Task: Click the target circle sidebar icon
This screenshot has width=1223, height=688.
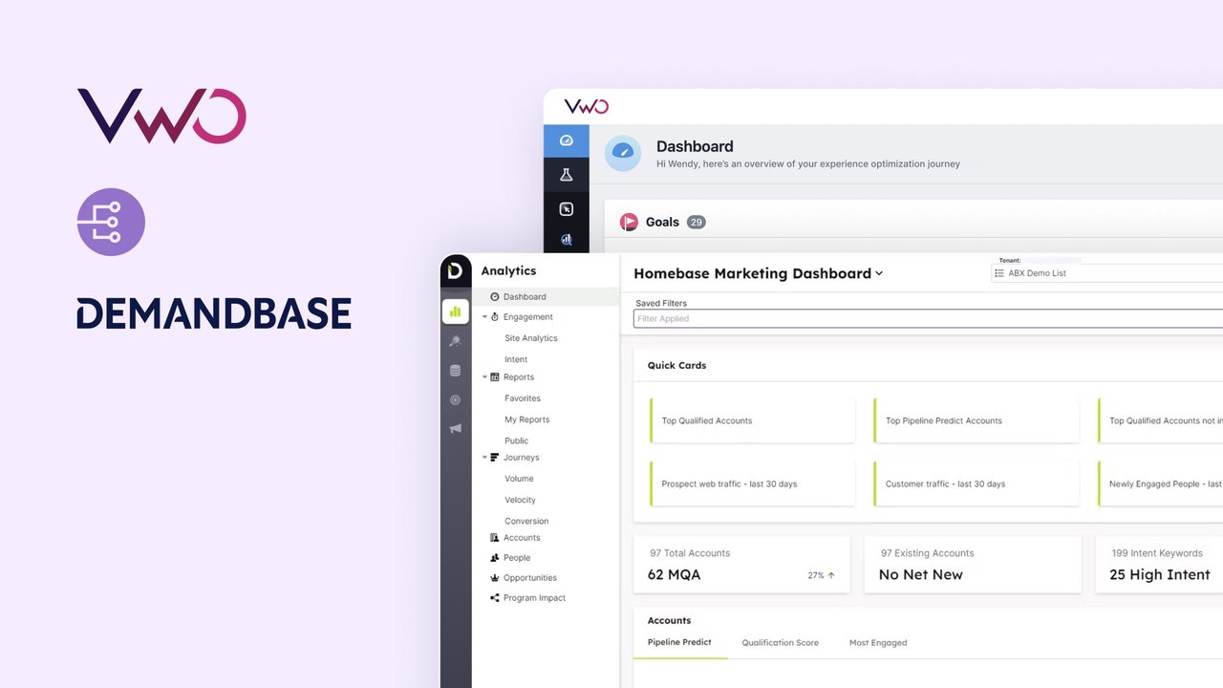Action: click(455, 399)
